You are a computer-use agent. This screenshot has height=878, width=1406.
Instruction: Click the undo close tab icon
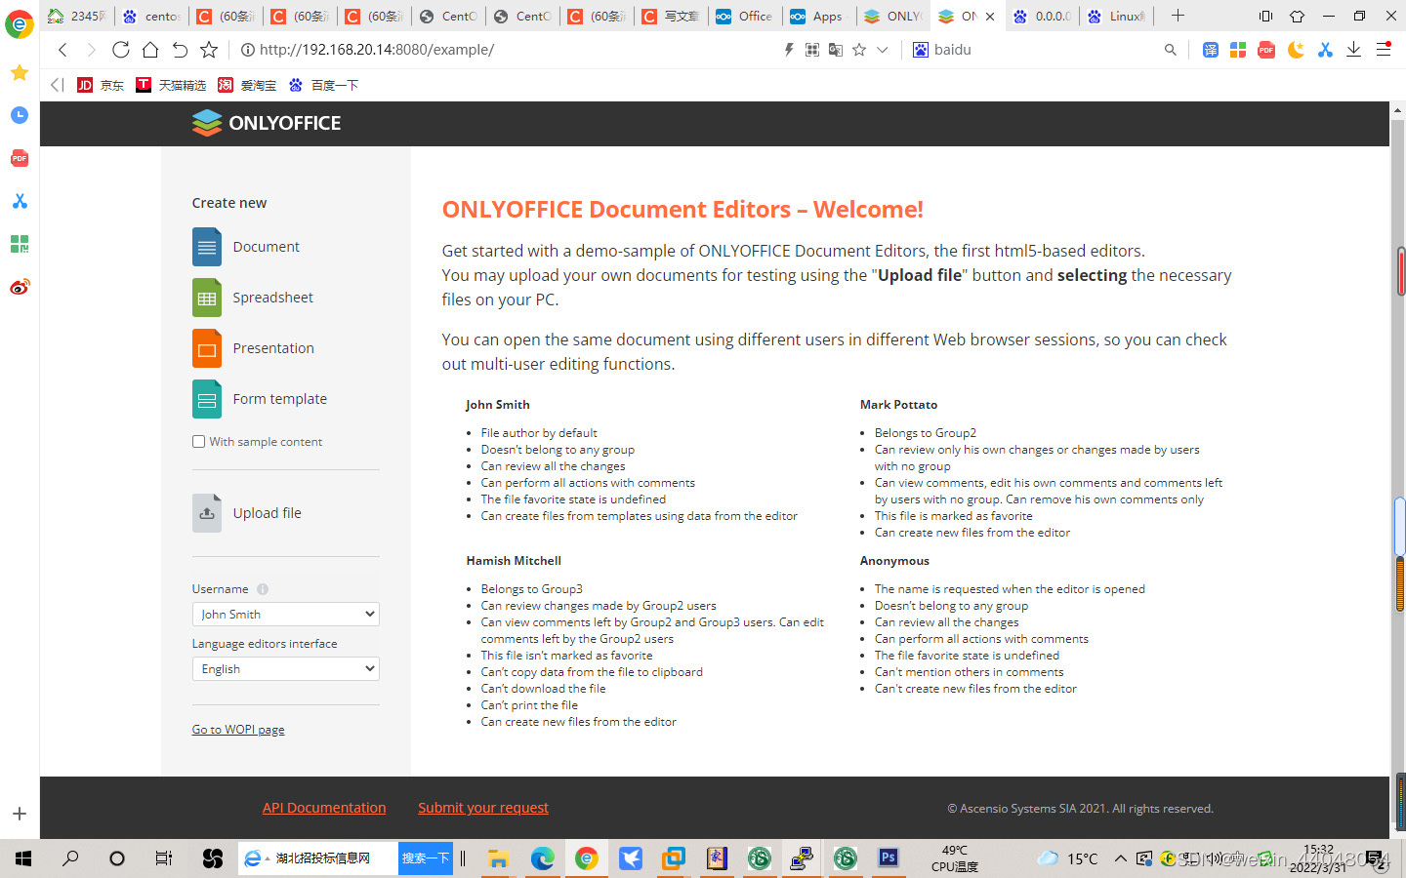click(x=180, y=50)
